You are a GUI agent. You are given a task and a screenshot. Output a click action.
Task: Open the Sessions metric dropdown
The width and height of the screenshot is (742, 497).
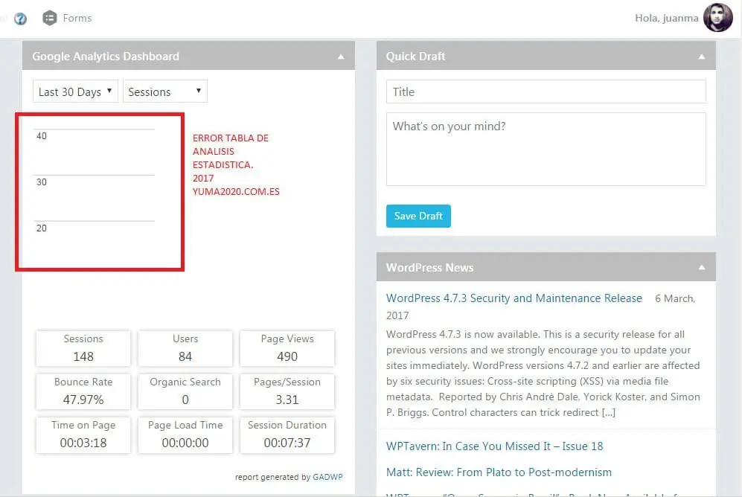coord(164,92)
